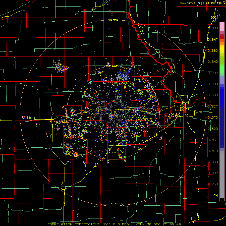
Task: Pick the bright green segment of the color bar
Action: tap(222, 69)
